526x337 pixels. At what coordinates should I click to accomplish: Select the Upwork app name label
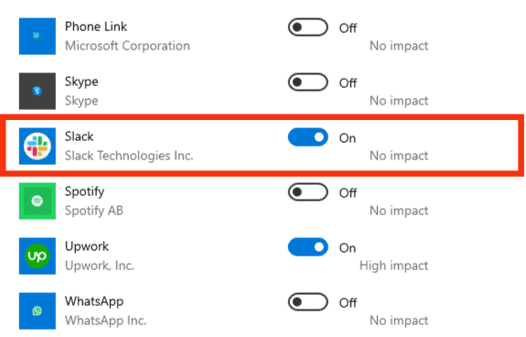tap(87, 247)
